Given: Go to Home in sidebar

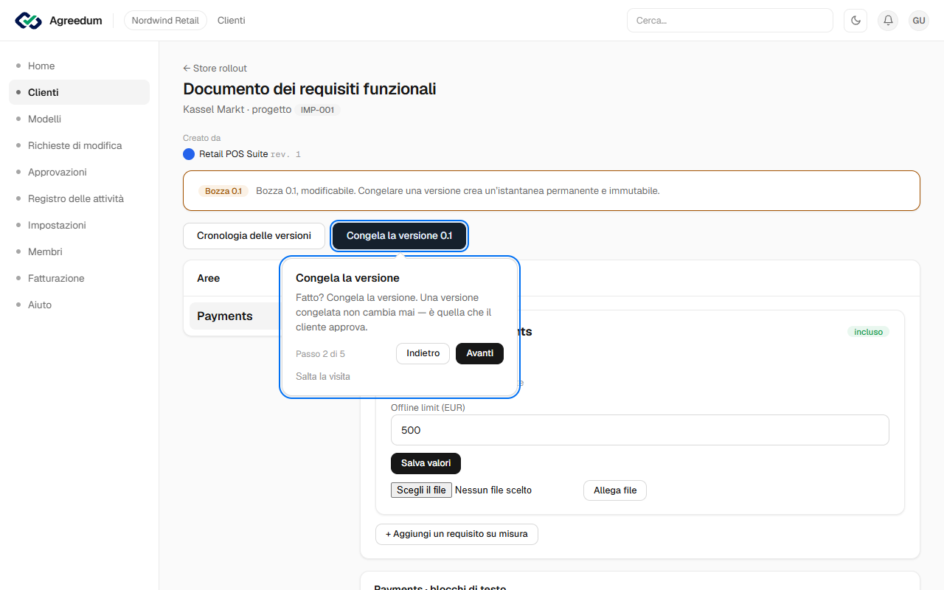Looking at the screenshot, I should point(79,66).
